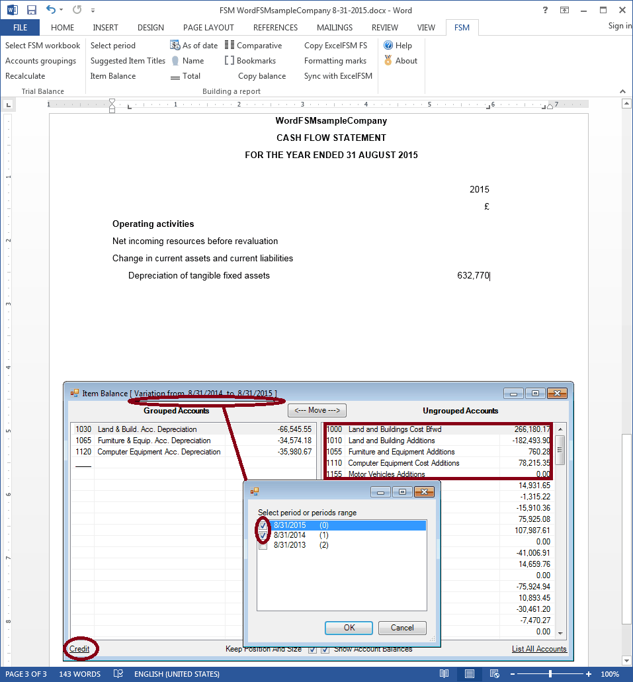
Task: Click Copy ExcelFSM FS command
Action: (335, 45)
